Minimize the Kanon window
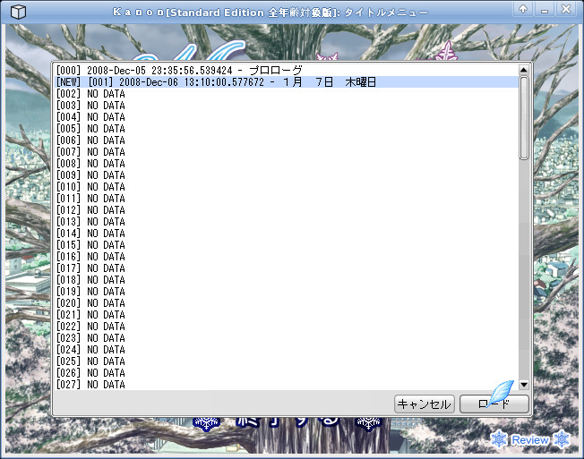 (x=545, y=9)
